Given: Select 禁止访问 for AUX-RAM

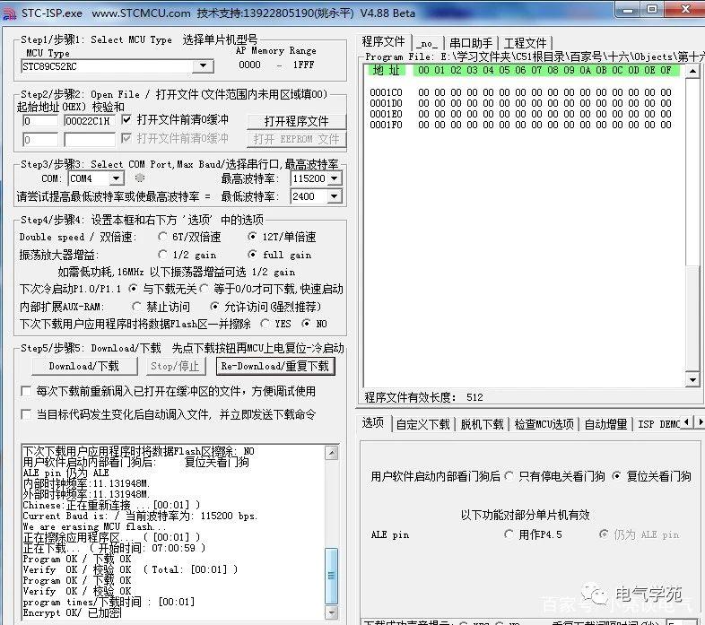Looking at the screenshot, I should [x=136, y=307].
